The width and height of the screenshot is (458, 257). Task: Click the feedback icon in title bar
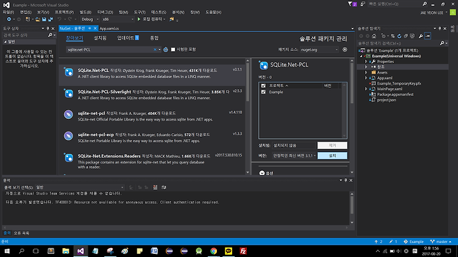pos(363,4)
